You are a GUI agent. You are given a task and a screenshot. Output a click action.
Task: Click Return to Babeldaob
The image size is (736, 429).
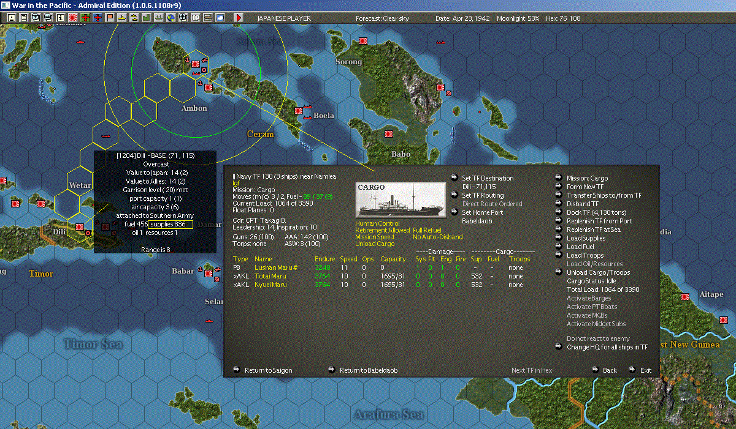pos(369,370)
